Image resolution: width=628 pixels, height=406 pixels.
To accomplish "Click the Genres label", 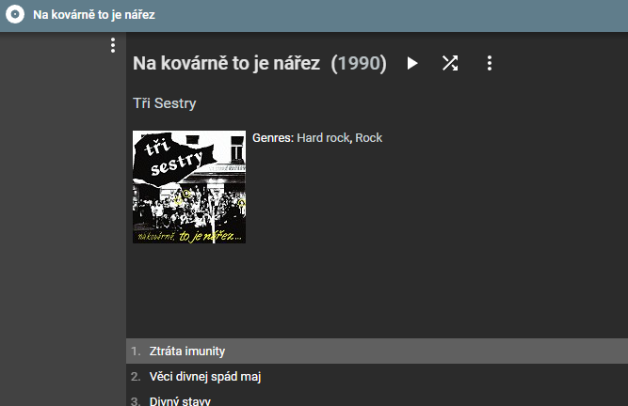I will (x=272, y=138).
